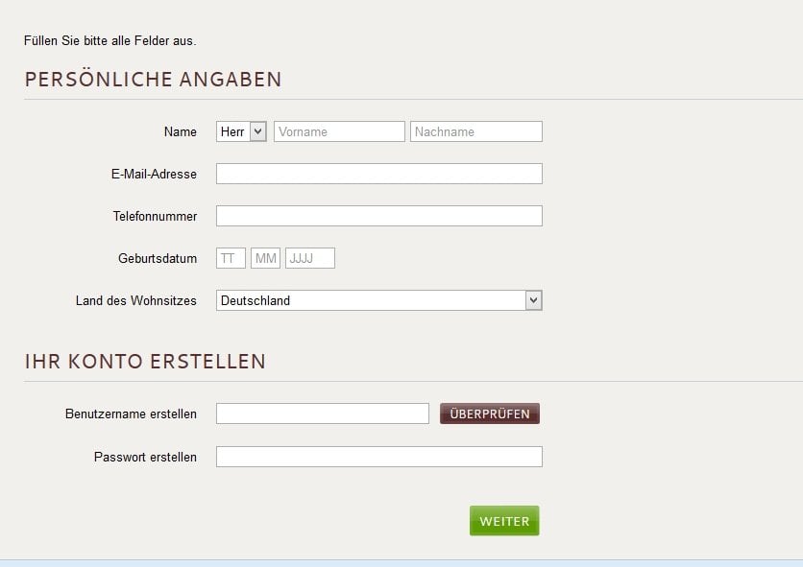Focus the Telefonnummer field
This screenshot has height=567, width=803.
379,216
